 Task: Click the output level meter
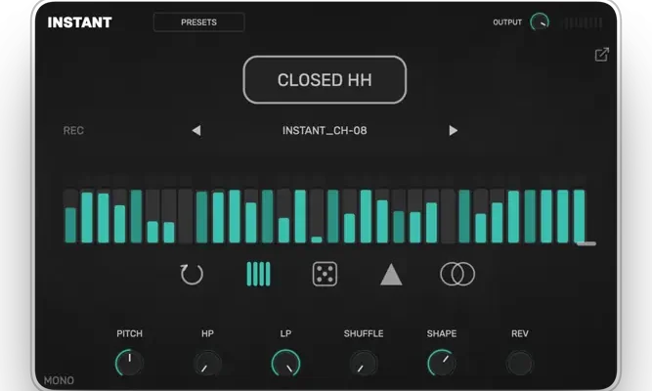point(583,22)
